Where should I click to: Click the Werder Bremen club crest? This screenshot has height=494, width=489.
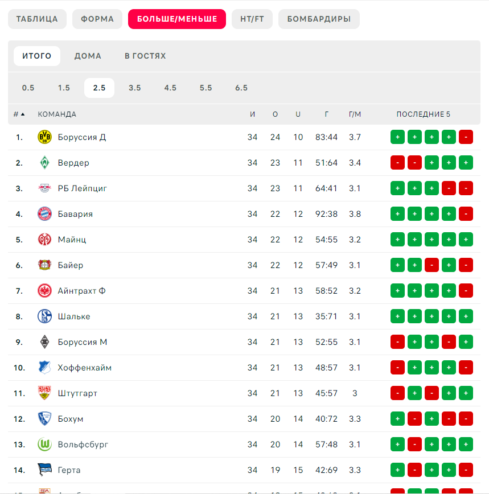coord(44,163)
